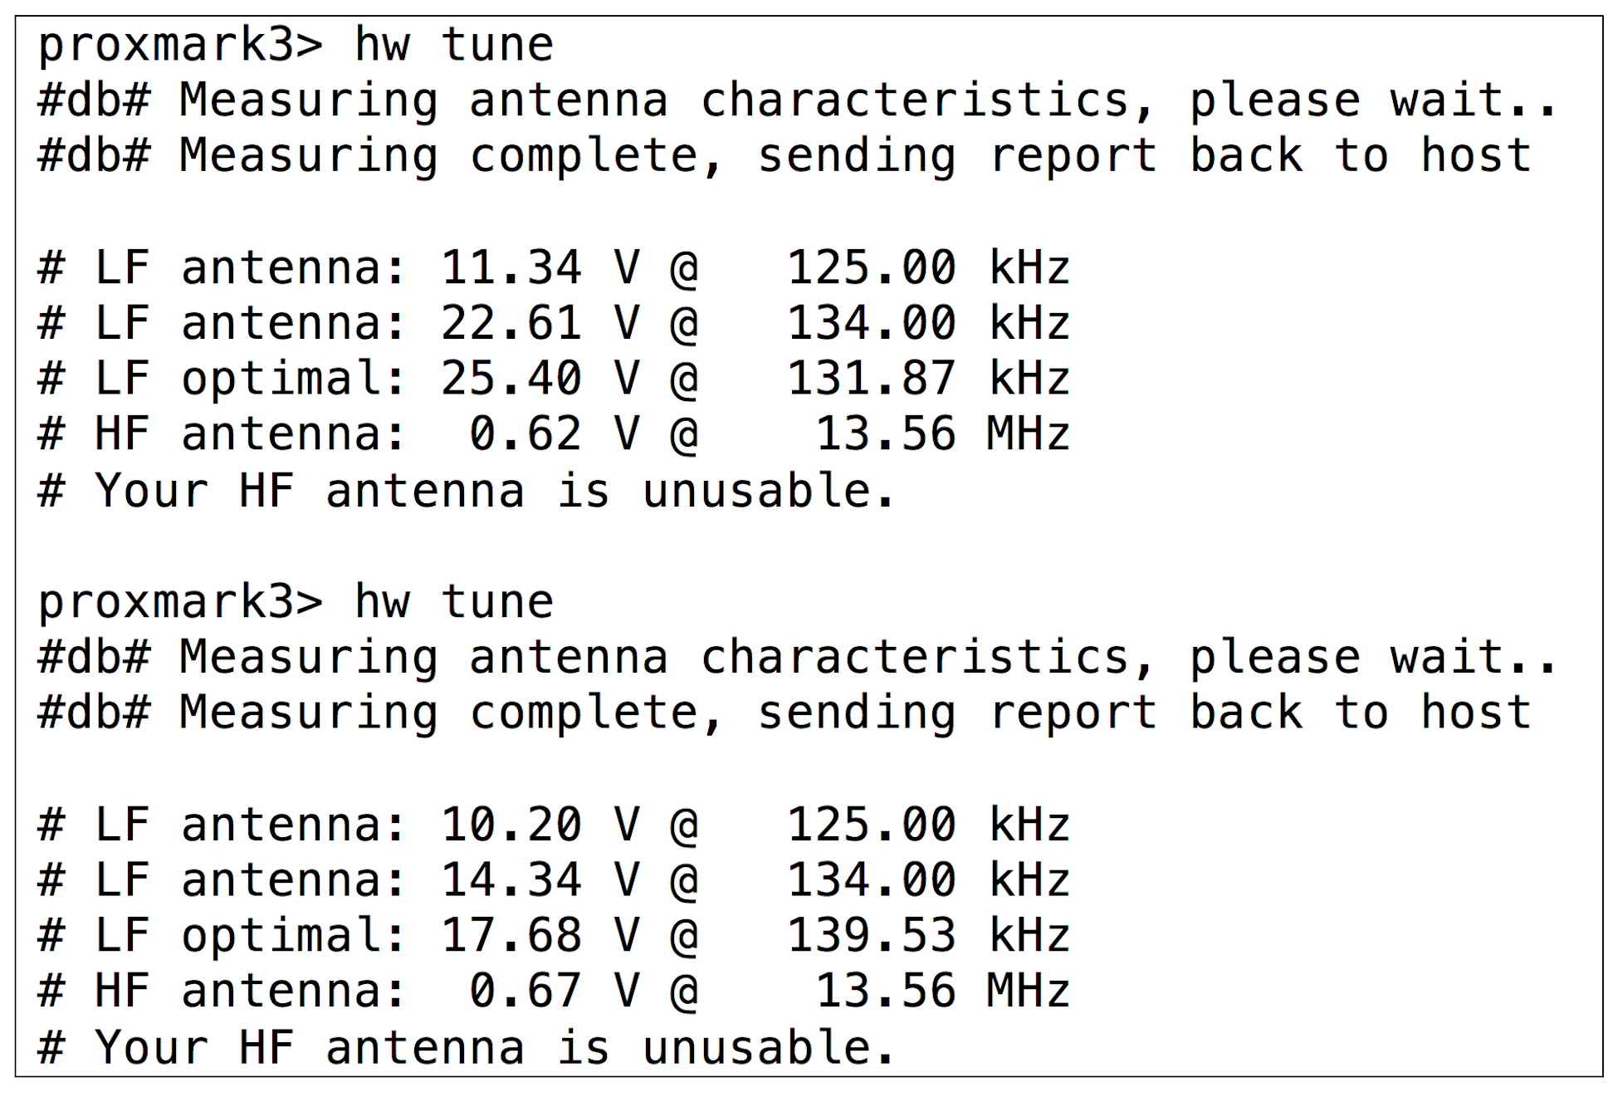Click the second 'Measuring antenna characteristics' line
The width and height of the screenshot is (1623, 1102).
pyautogui.click(x=798, y=659)
